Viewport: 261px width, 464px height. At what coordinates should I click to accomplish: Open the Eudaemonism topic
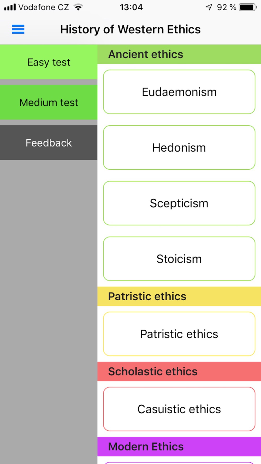[179, 92]
